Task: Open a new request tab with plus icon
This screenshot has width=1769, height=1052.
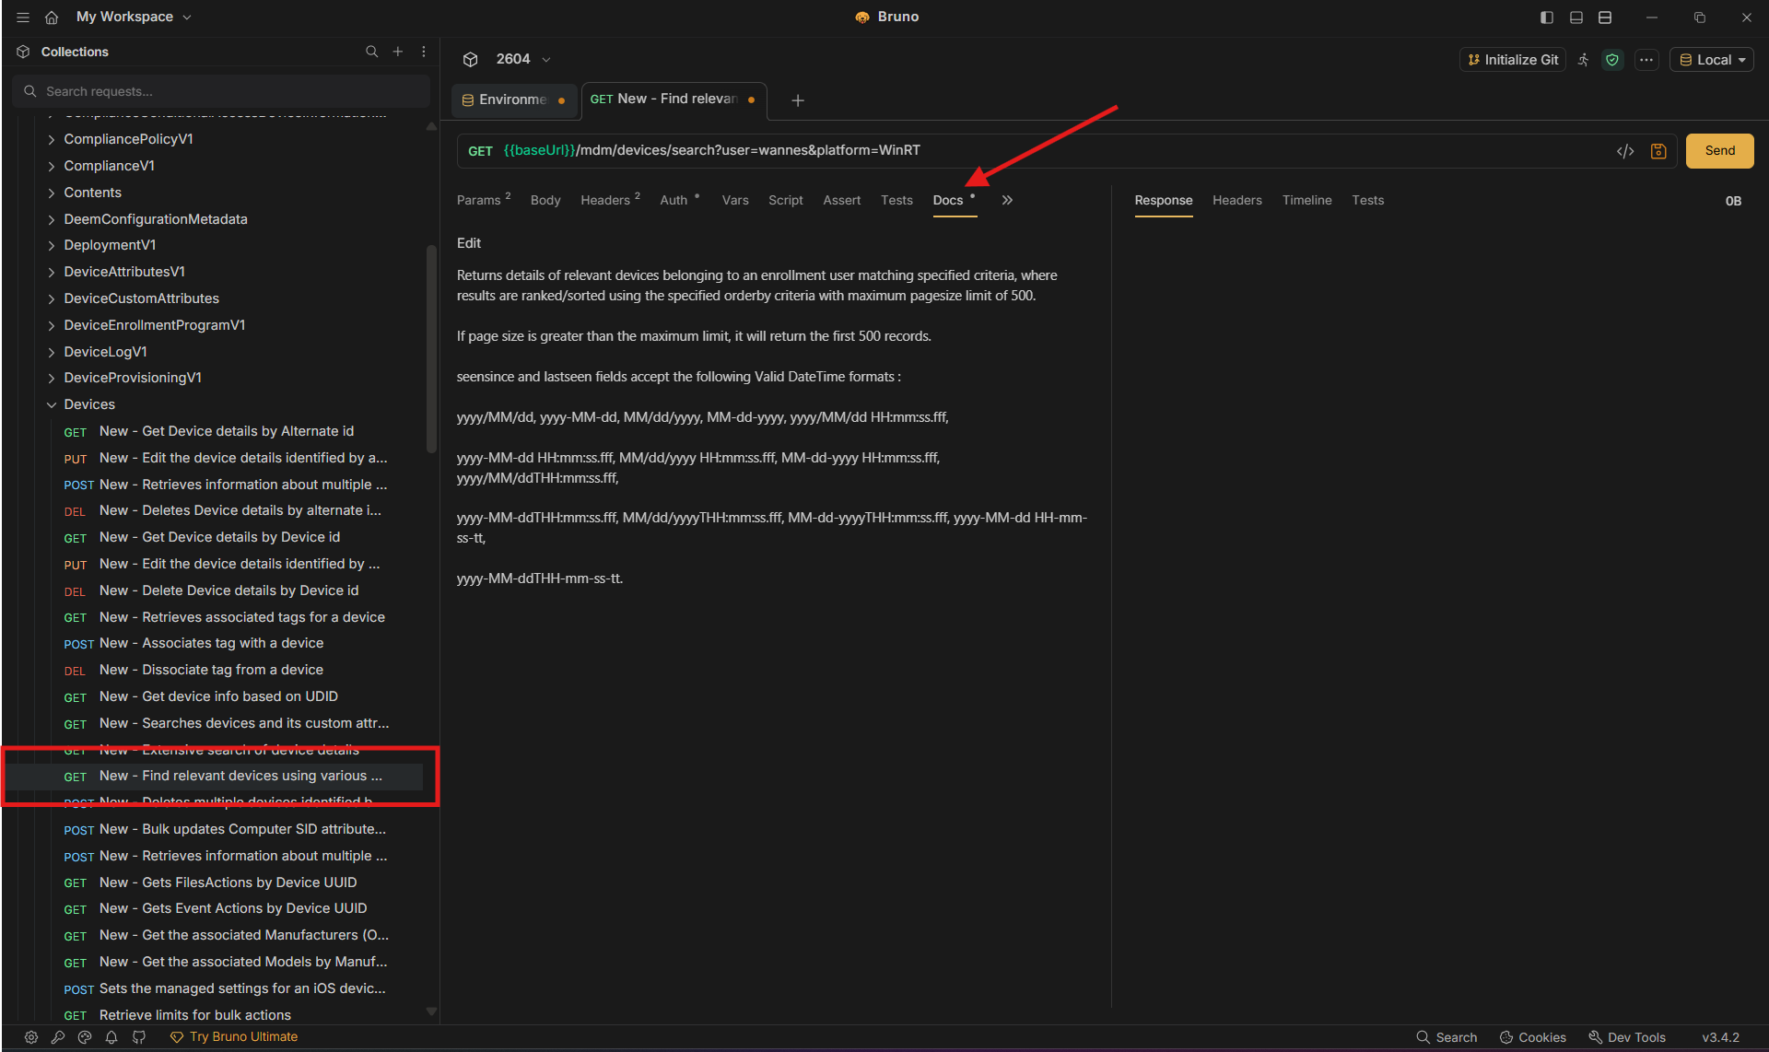Action: [x=798, y=99]
